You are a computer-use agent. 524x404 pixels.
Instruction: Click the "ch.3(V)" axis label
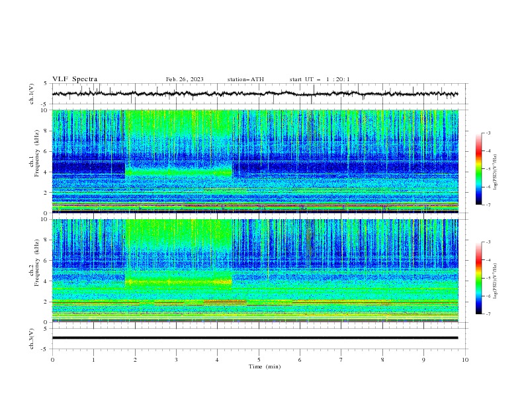[x=32, y=339]
